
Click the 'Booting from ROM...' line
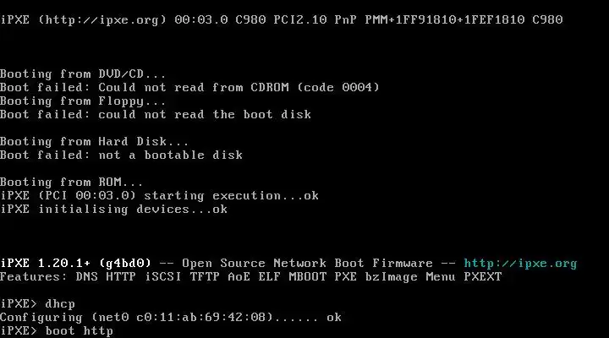point(71,183)
